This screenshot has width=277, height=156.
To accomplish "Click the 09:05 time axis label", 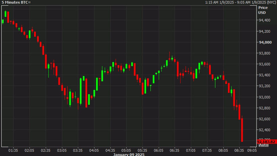I will coord(252,150).
